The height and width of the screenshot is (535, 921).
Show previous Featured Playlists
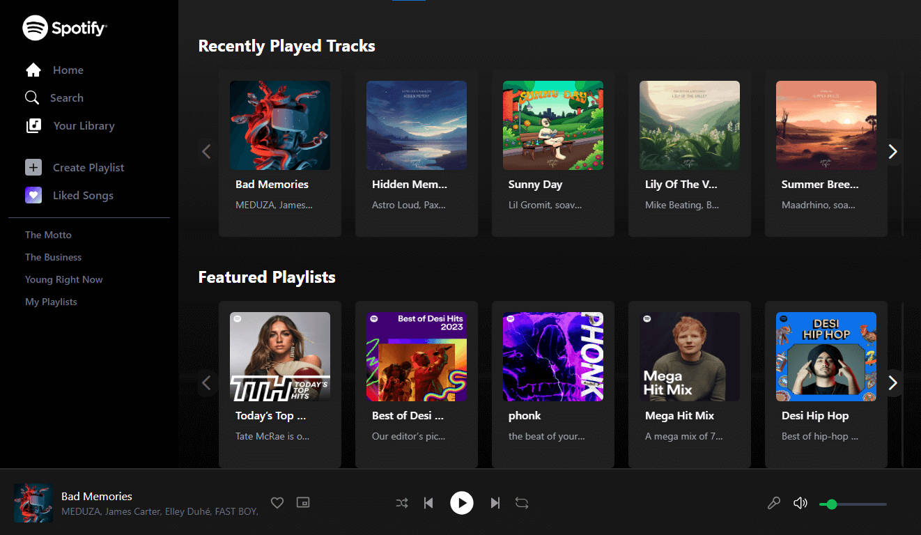pos(206,382)
